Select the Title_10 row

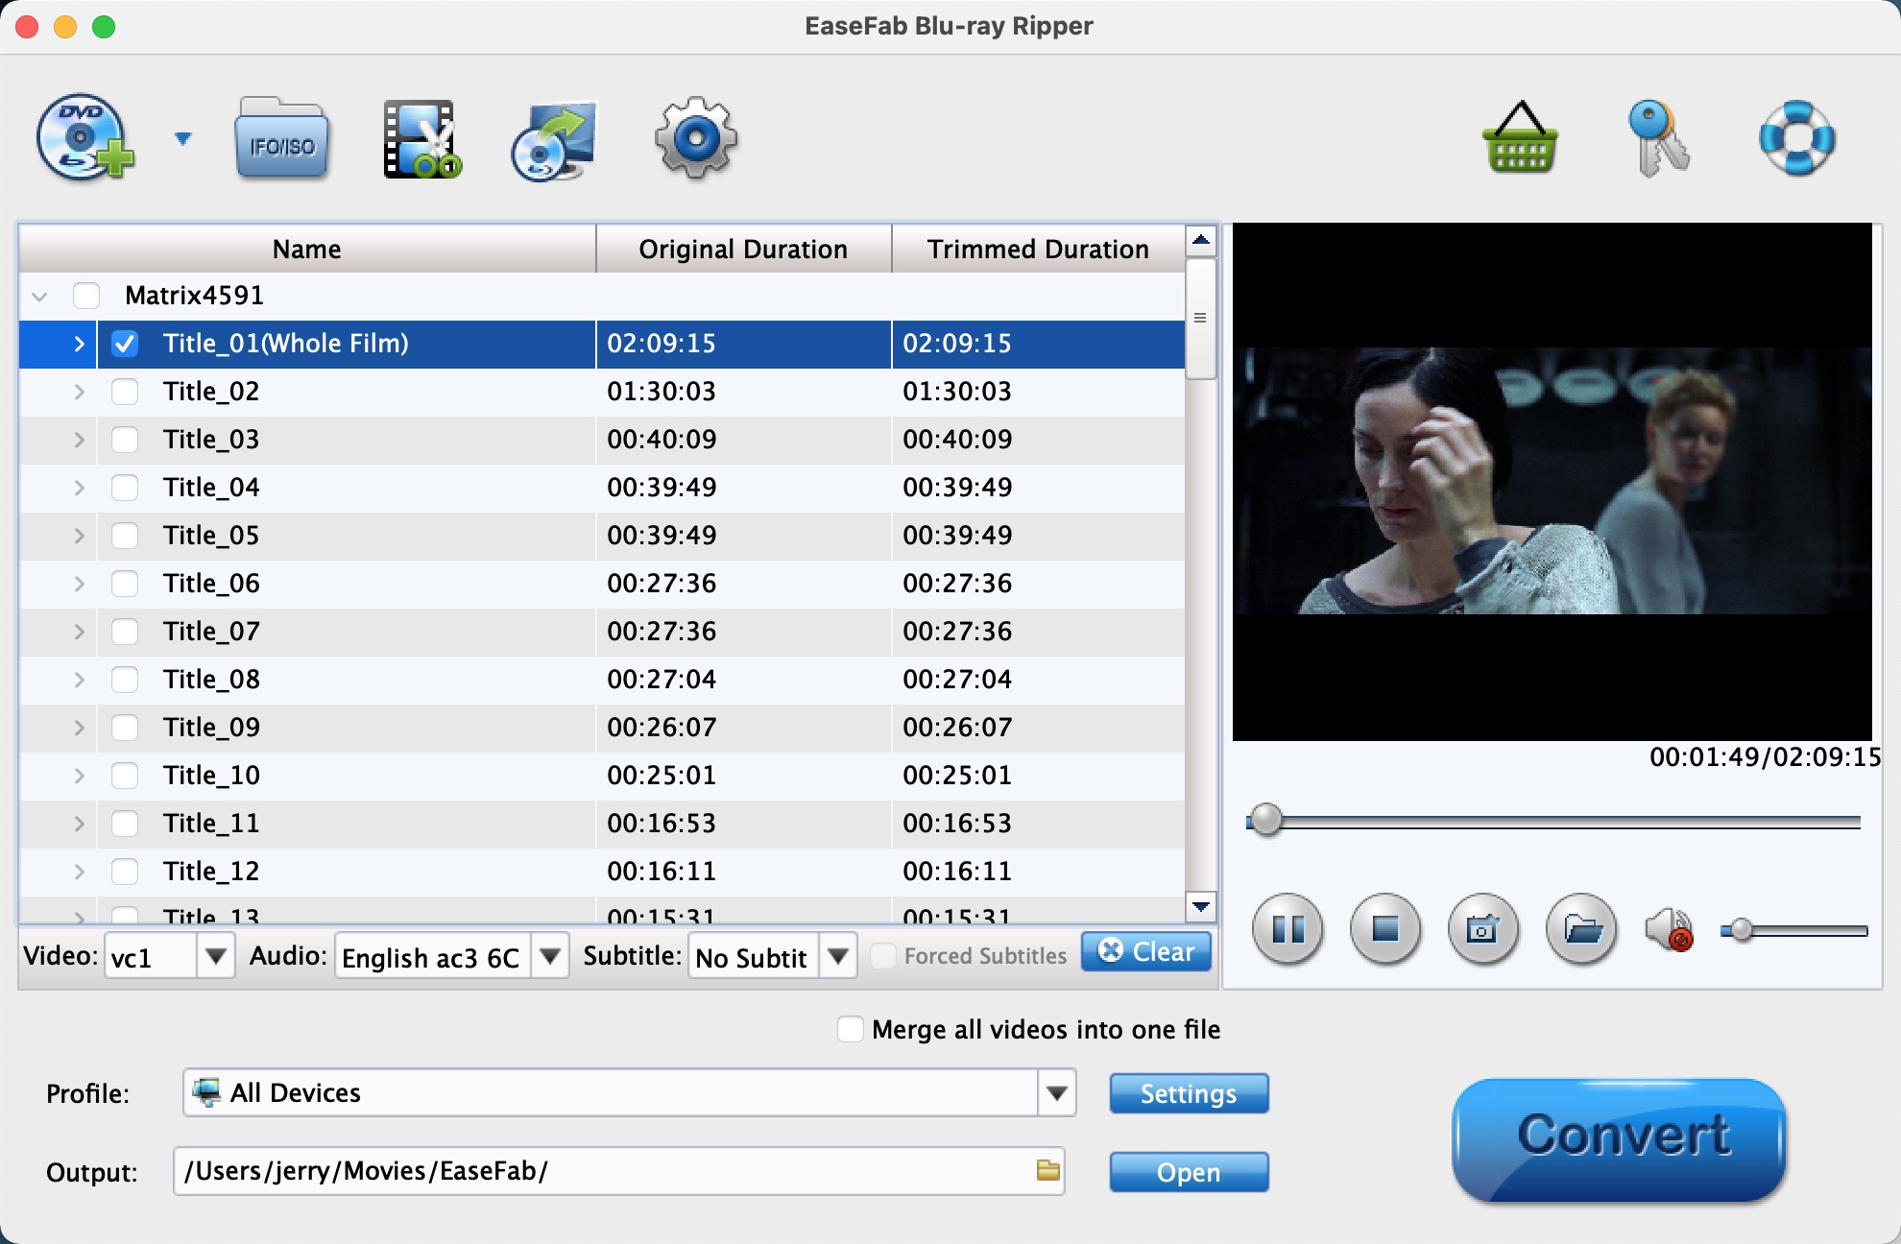tap(602, 776)
